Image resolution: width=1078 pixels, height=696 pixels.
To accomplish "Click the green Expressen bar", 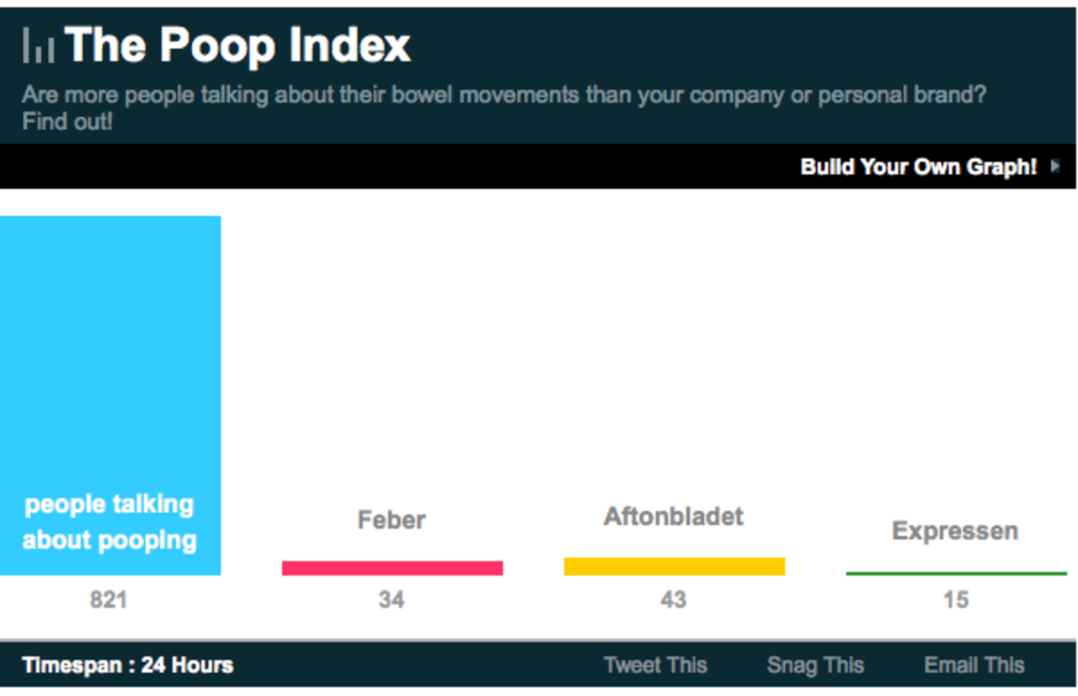I will pyautogui.click(x=957, y=574).
